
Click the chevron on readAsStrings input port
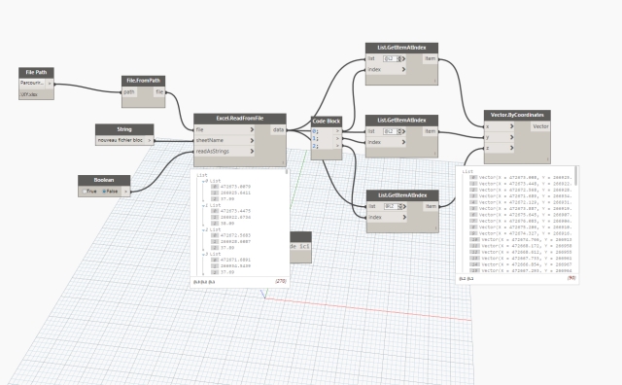pyautogui.click(x=252, y=152)
